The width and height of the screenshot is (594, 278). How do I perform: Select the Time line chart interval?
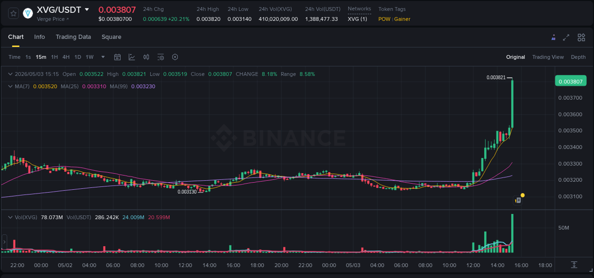pos(14,57)
